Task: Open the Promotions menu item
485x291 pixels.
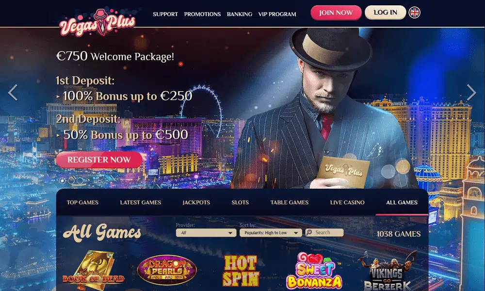Action: tap(202, 14)
